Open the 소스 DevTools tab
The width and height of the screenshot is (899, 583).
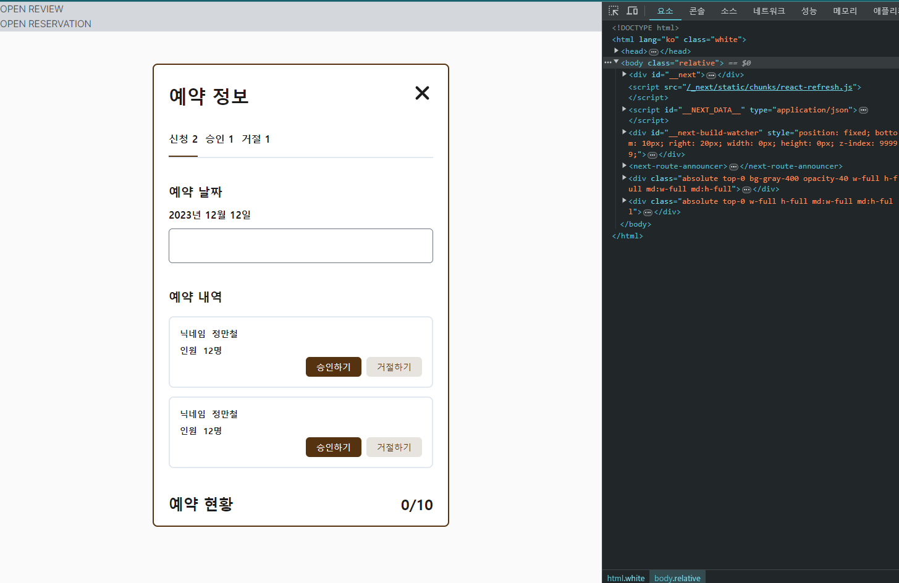pos(729,11)
